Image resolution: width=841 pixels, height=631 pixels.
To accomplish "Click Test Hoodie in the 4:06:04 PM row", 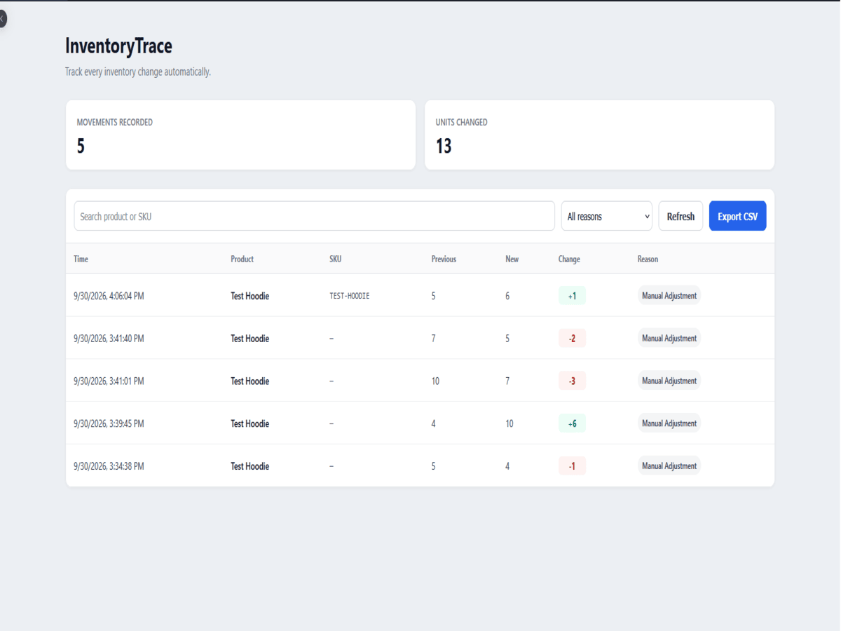I will click(x=249, y=296).
